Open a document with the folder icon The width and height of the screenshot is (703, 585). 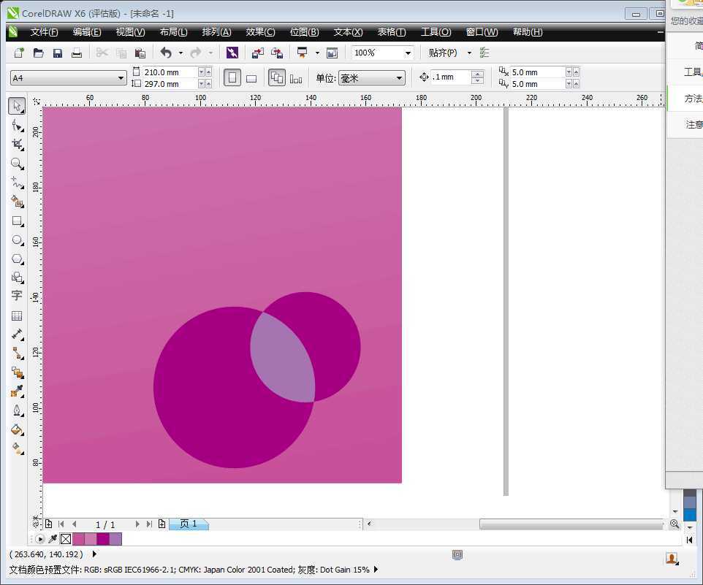point(38,52)
